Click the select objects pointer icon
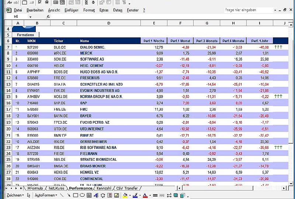The image size is (295, 199). coord(29,195)
